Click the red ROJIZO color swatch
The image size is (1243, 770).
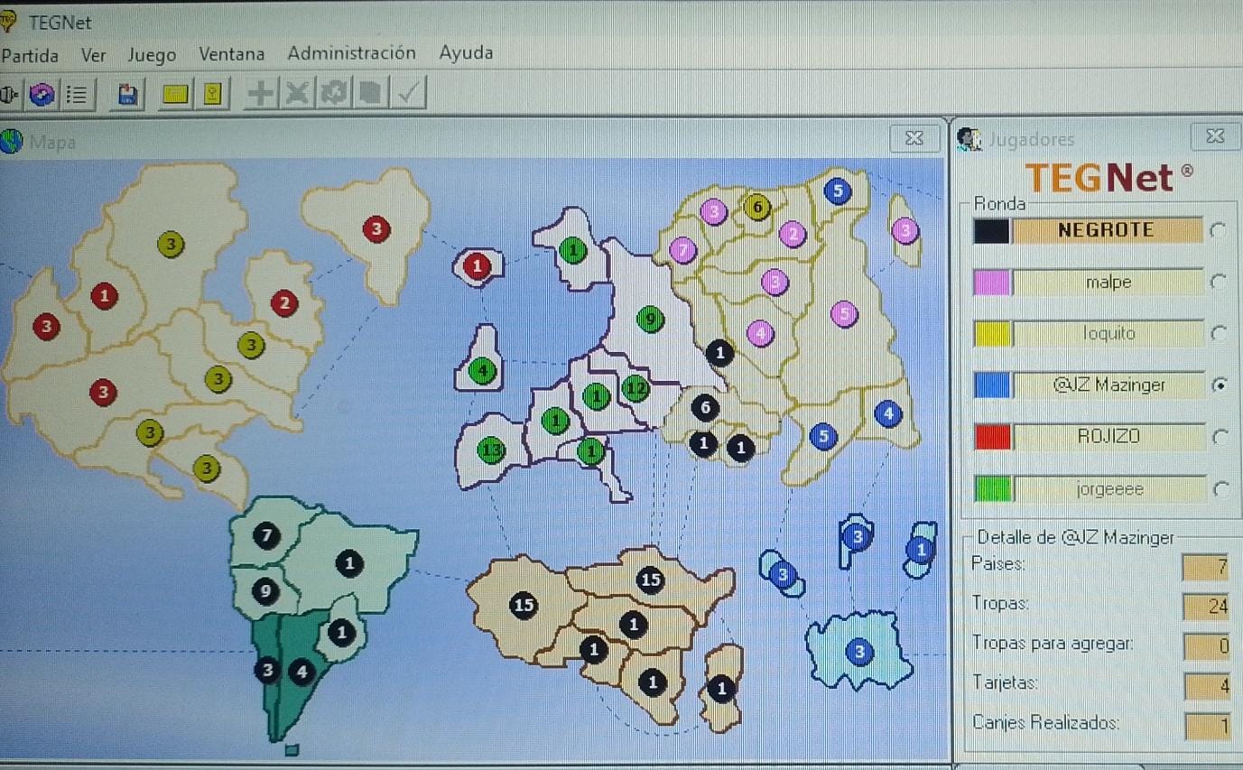click(992, 438)
